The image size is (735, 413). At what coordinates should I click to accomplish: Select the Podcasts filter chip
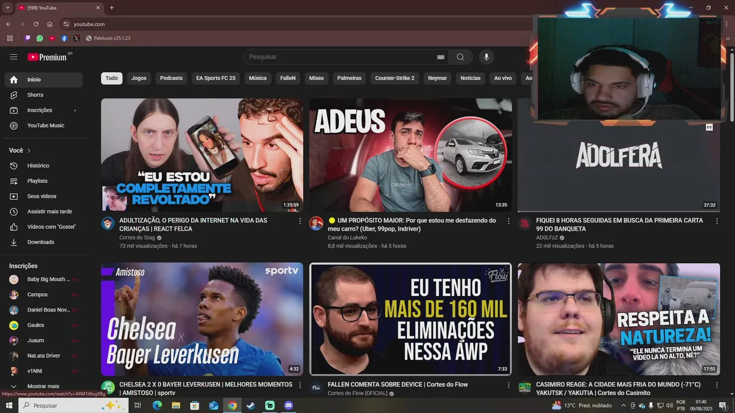click(x=171, y=78)
